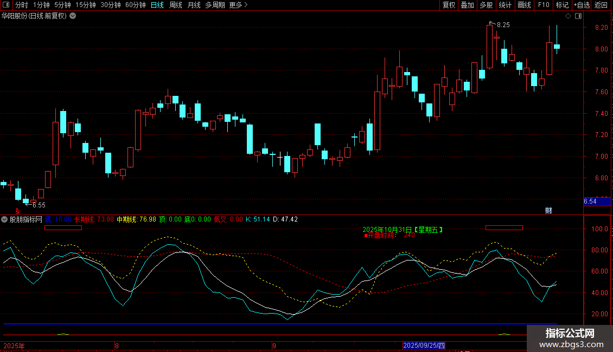Image resolution: width=613 pixels, height=352 pixels.
Task: Open the 复权 adjustment menu
Action: pyautogui.click(x=449, y=5)
